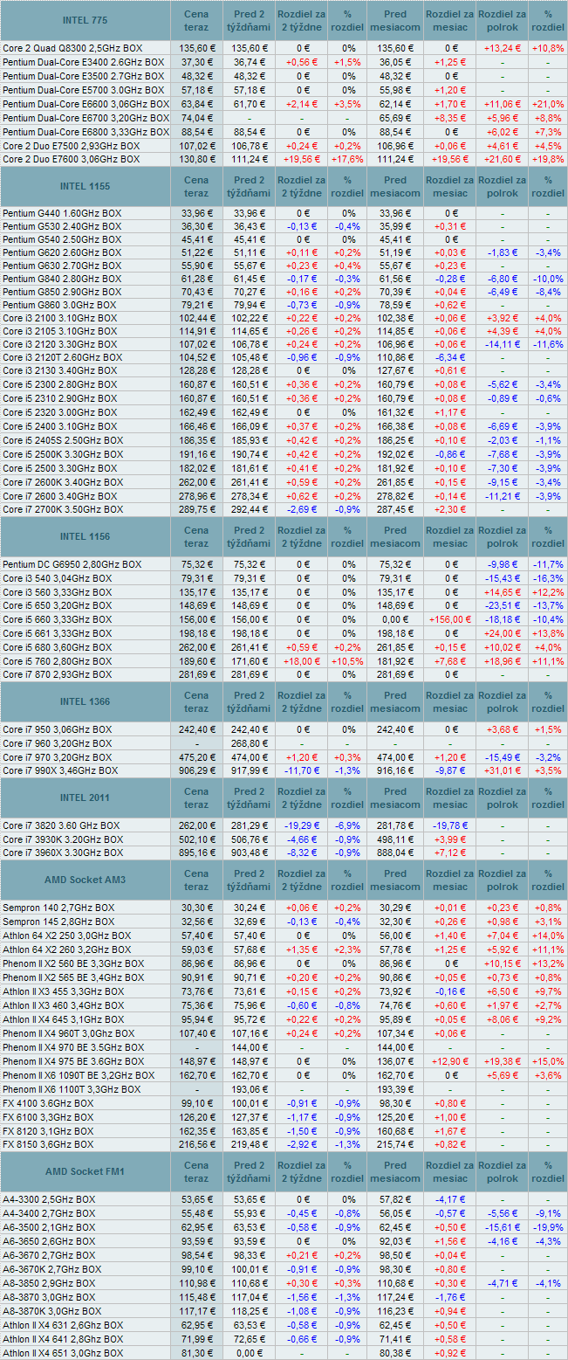Select the INTEL 1156 section header

[86, 536]
